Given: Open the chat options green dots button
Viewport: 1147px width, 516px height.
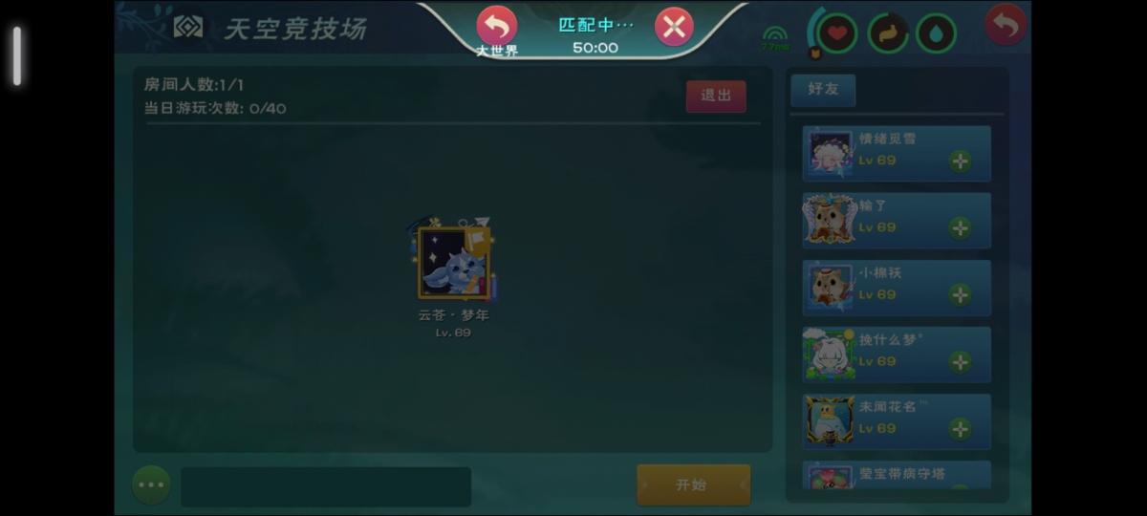Looking at the screenshot, I should click(x=151, y=485).
